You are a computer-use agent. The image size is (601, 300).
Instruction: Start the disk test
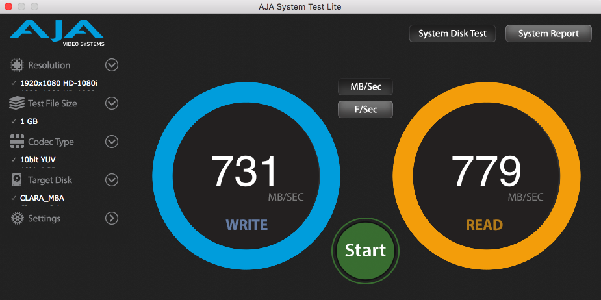[365, 250]
